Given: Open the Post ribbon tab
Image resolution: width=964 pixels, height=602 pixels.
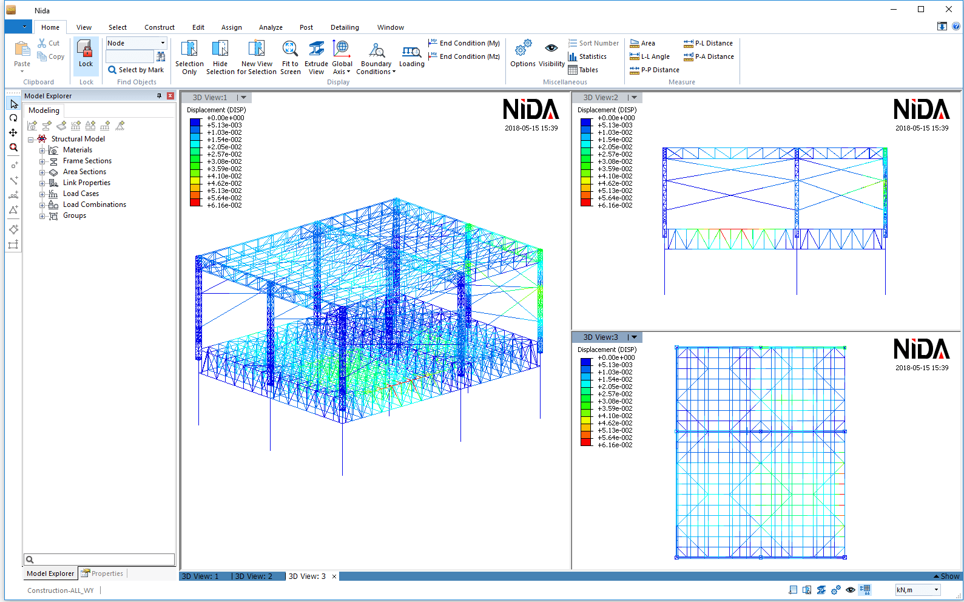Looking at the screenshot, I should [x=306, y=27].
